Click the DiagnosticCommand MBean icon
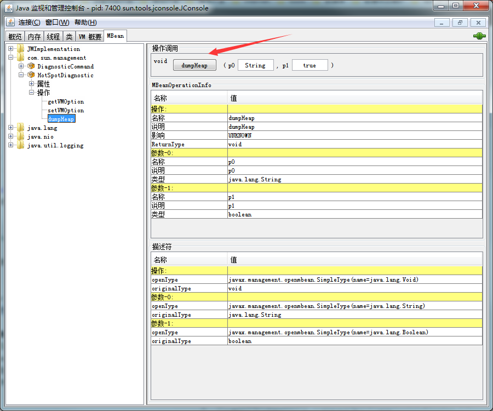 click(x=31, y=66)
